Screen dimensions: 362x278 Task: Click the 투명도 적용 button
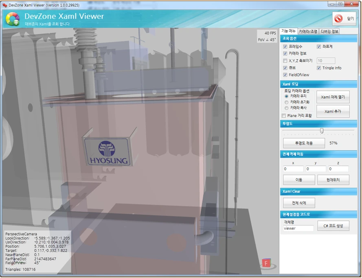[304, 143]
